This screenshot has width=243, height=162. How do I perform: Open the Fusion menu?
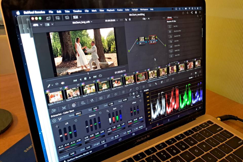click(120, 10)
